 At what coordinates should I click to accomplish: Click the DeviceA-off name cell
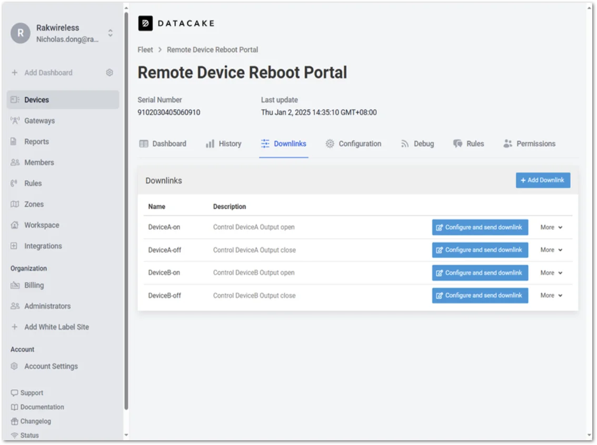[x=164, y=250]
